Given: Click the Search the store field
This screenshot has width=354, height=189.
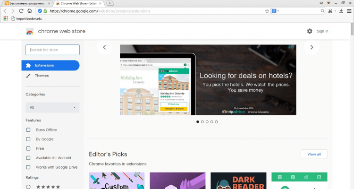Looking at the screenshot, I should (52, 50).
